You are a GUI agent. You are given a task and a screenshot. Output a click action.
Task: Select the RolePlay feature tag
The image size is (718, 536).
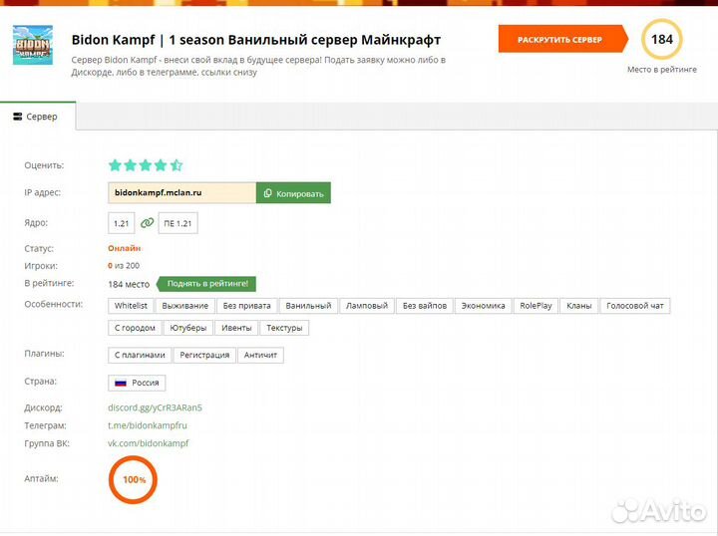pyautogui.click(x=536, y=306)
